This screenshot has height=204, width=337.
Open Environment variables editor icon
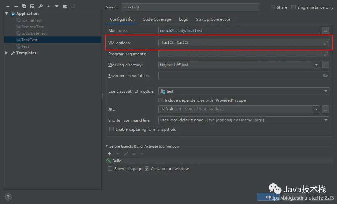(325, 75)
